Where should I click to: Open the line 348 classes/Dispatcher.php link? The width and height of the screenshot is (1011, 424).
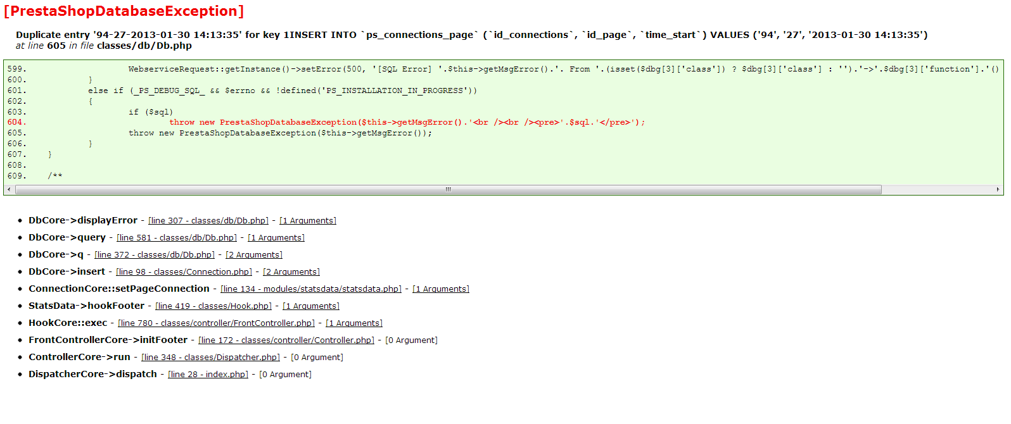210,358
